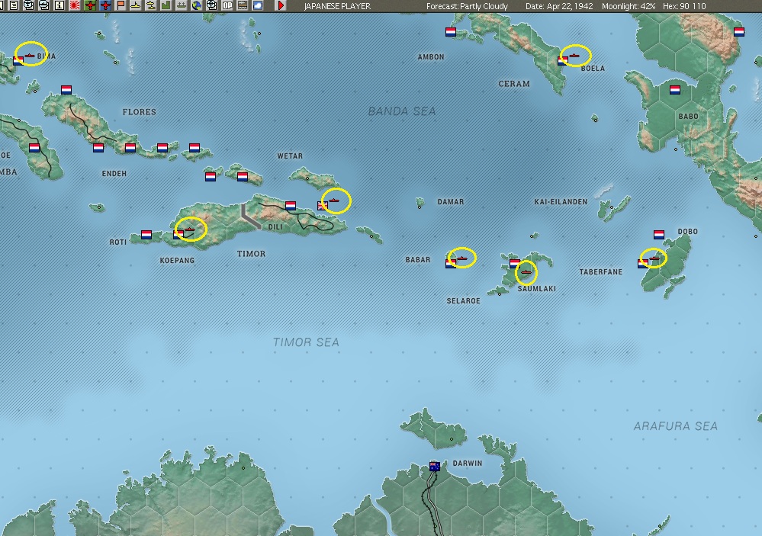Open the reports list document icon
The image size is (762, 536).
click(14, 5)
